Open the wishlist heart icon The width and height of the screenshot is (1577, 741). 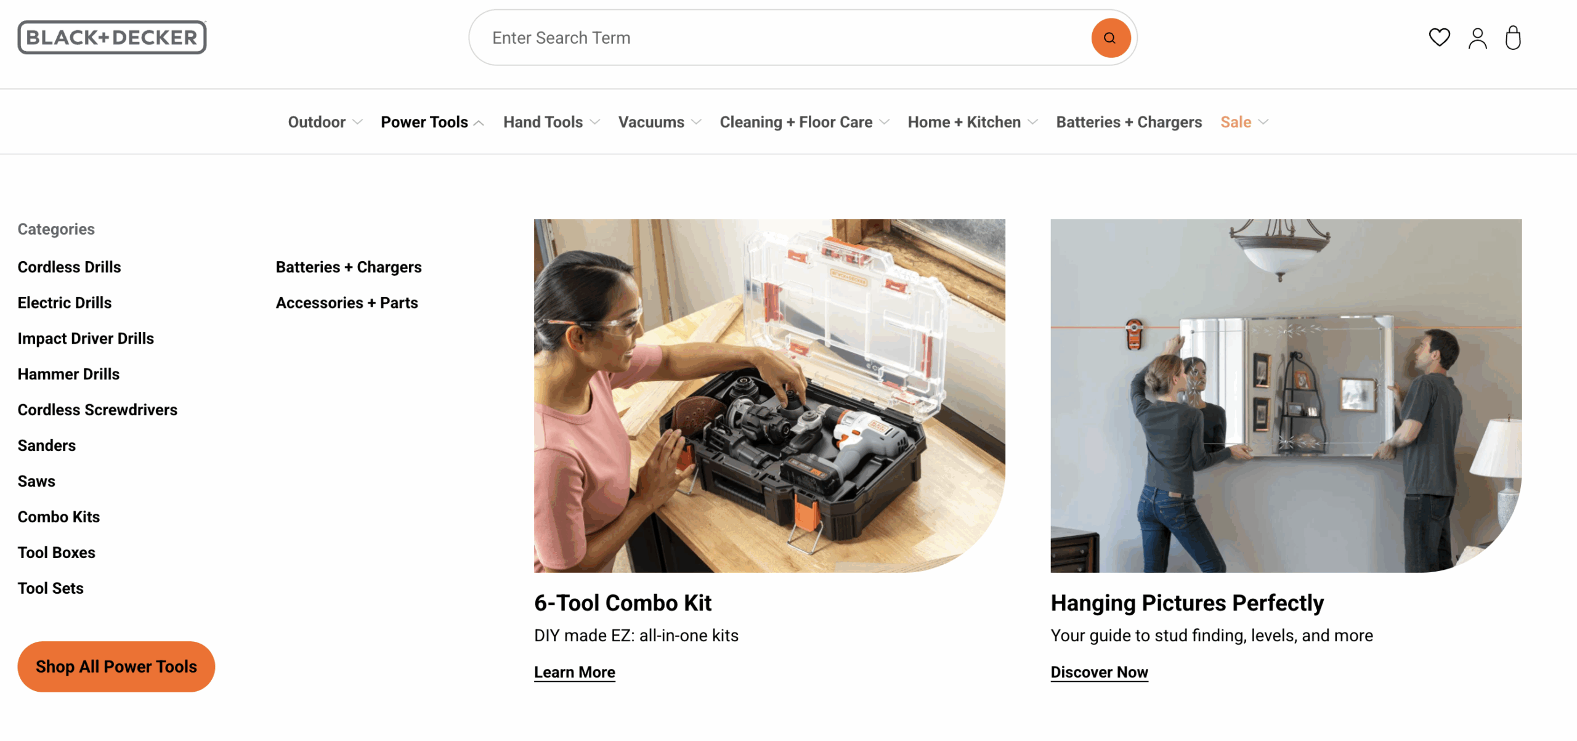[x=1439, y=38]
